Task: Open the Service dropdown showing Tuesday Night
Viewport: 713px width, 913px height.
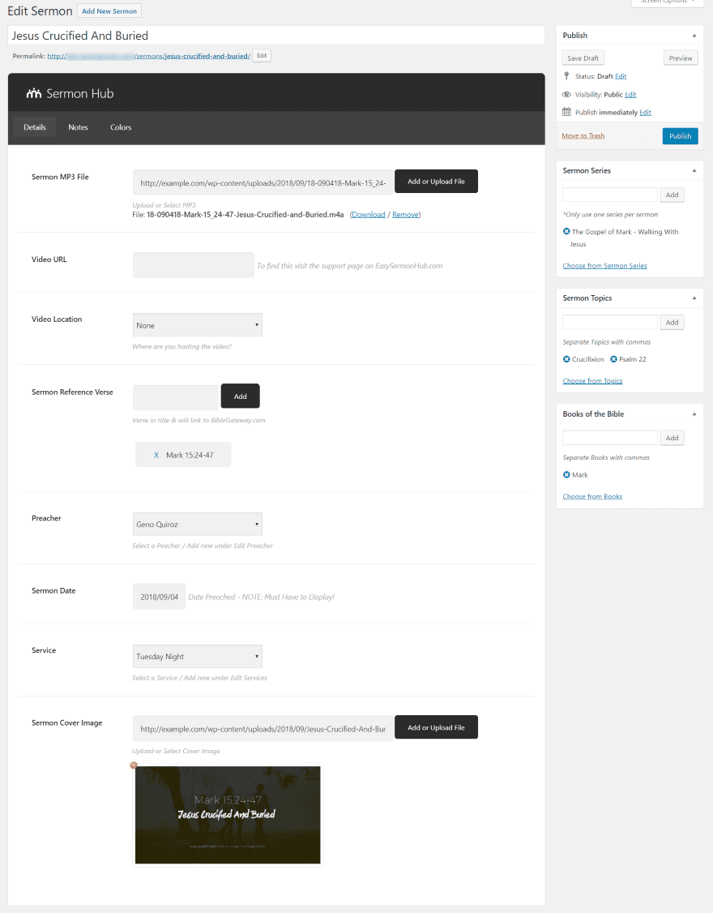Action: point(198,656)
